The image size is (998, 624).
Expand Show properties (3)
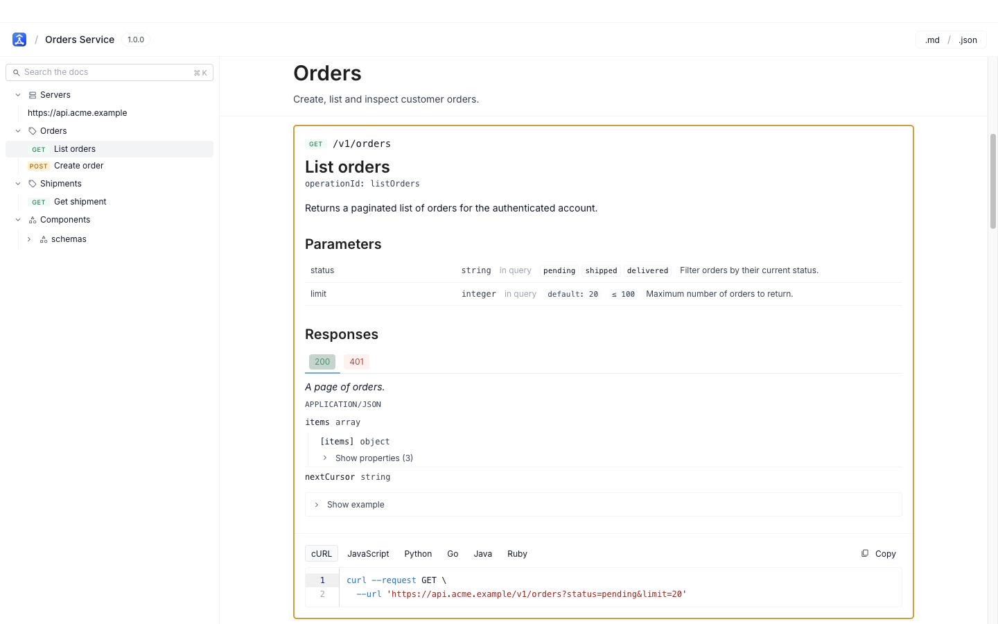point(367,458)
